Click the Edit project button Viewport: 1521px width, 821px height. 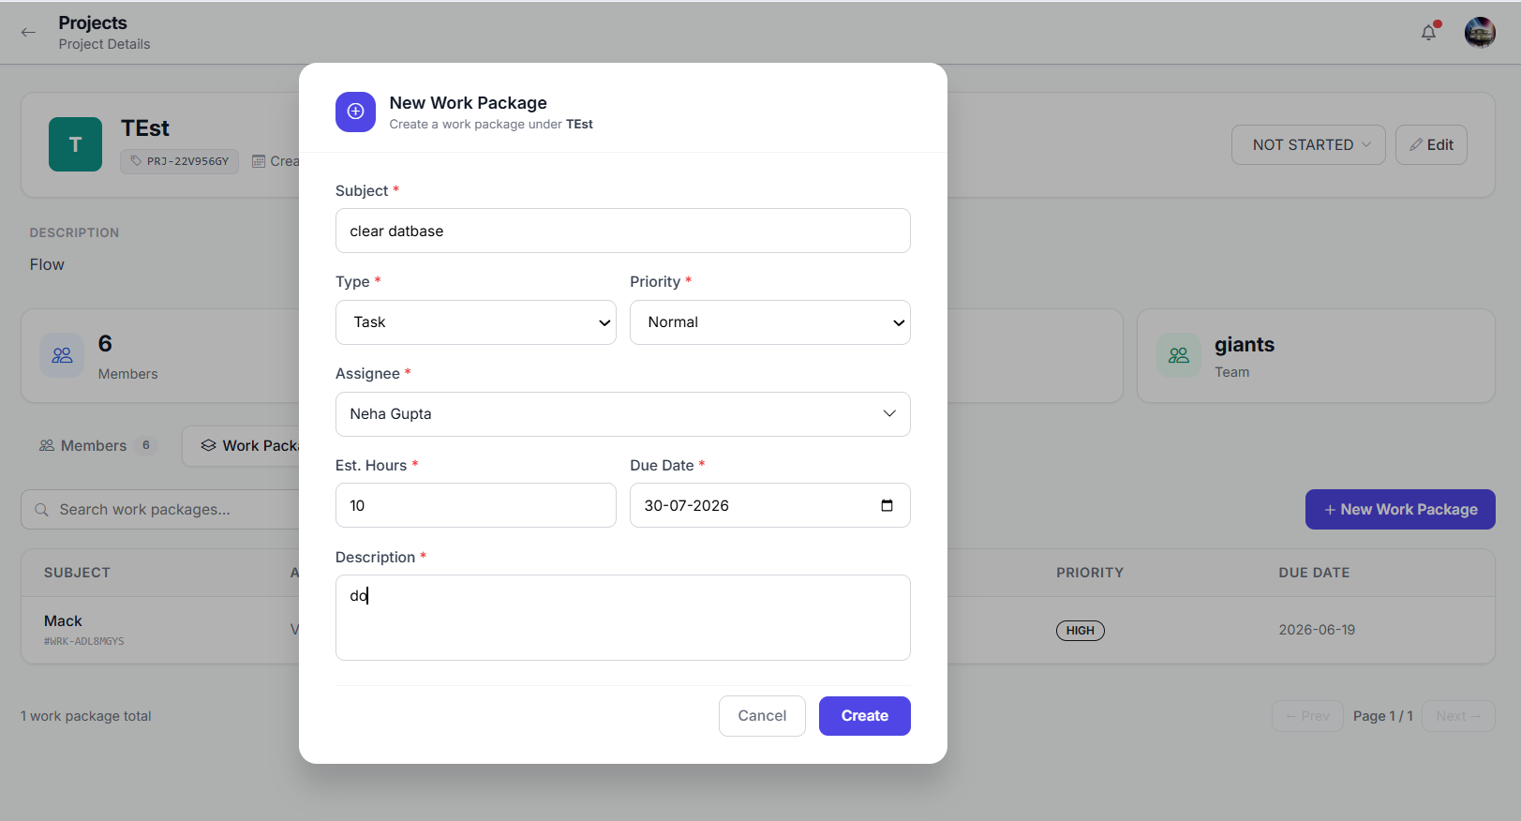[x=1431, y=145]
